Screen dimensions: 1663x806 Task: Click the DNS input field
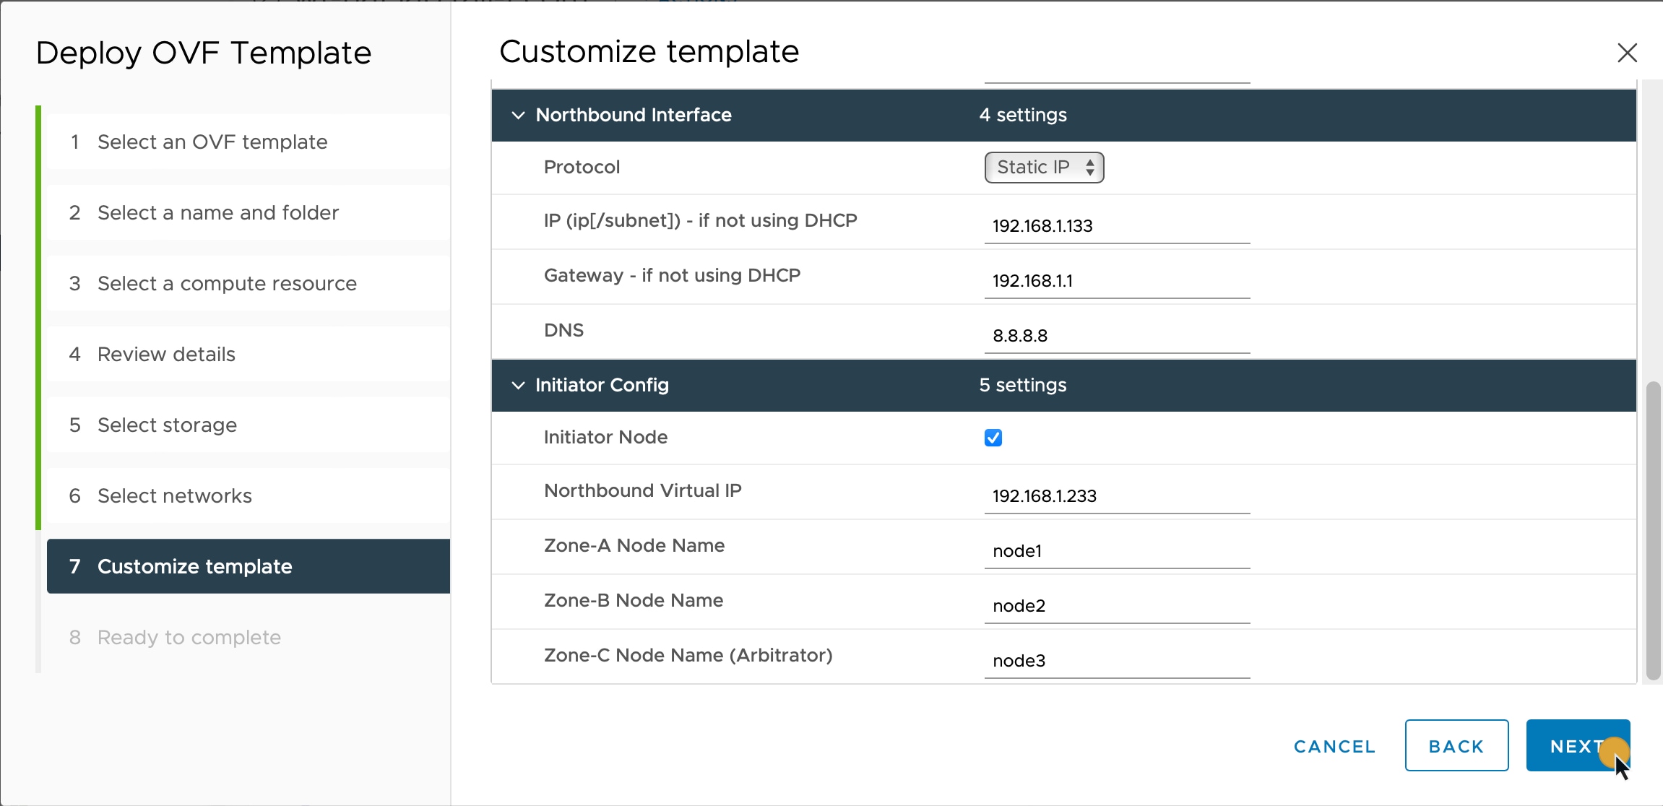[x=1117, y=335]
